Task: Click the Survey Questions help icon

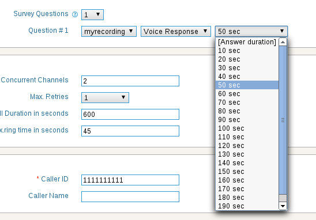Action: tap(75, 14)
